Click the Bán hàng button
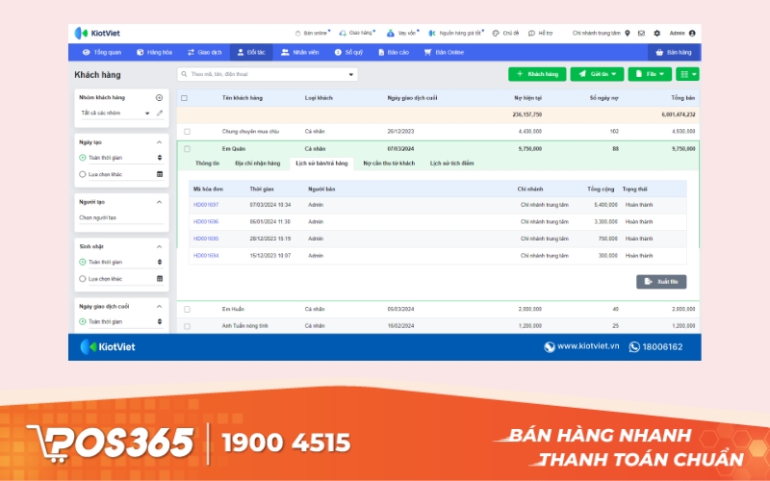 pos(674,52)
